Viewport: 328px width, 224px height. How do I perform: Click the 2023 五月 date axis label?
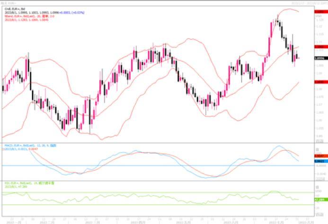(183, 221)
